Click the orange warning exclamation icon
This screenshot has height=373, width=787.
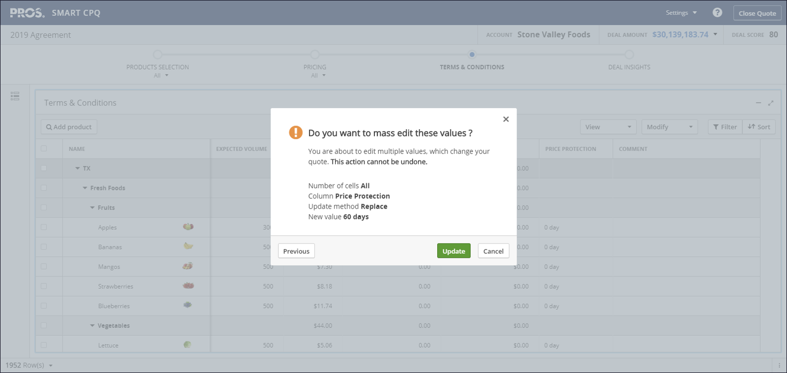tap(295, 133)
